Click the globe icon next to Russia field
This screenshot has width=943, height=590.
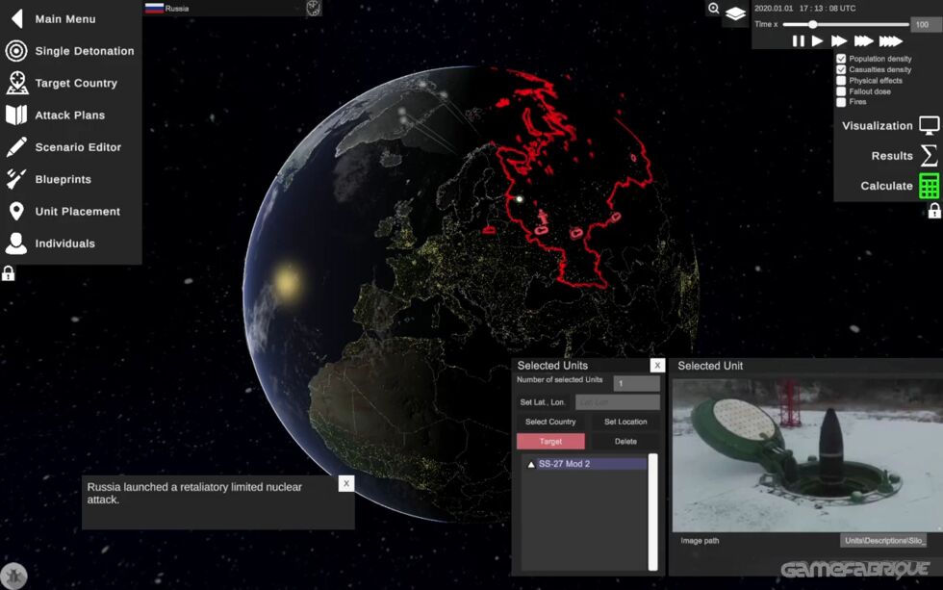point(314,8)
